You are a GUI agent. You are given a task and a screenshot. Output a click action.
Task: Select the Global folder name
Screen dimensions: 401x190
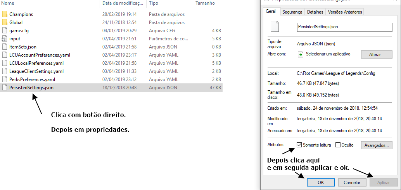16,22
